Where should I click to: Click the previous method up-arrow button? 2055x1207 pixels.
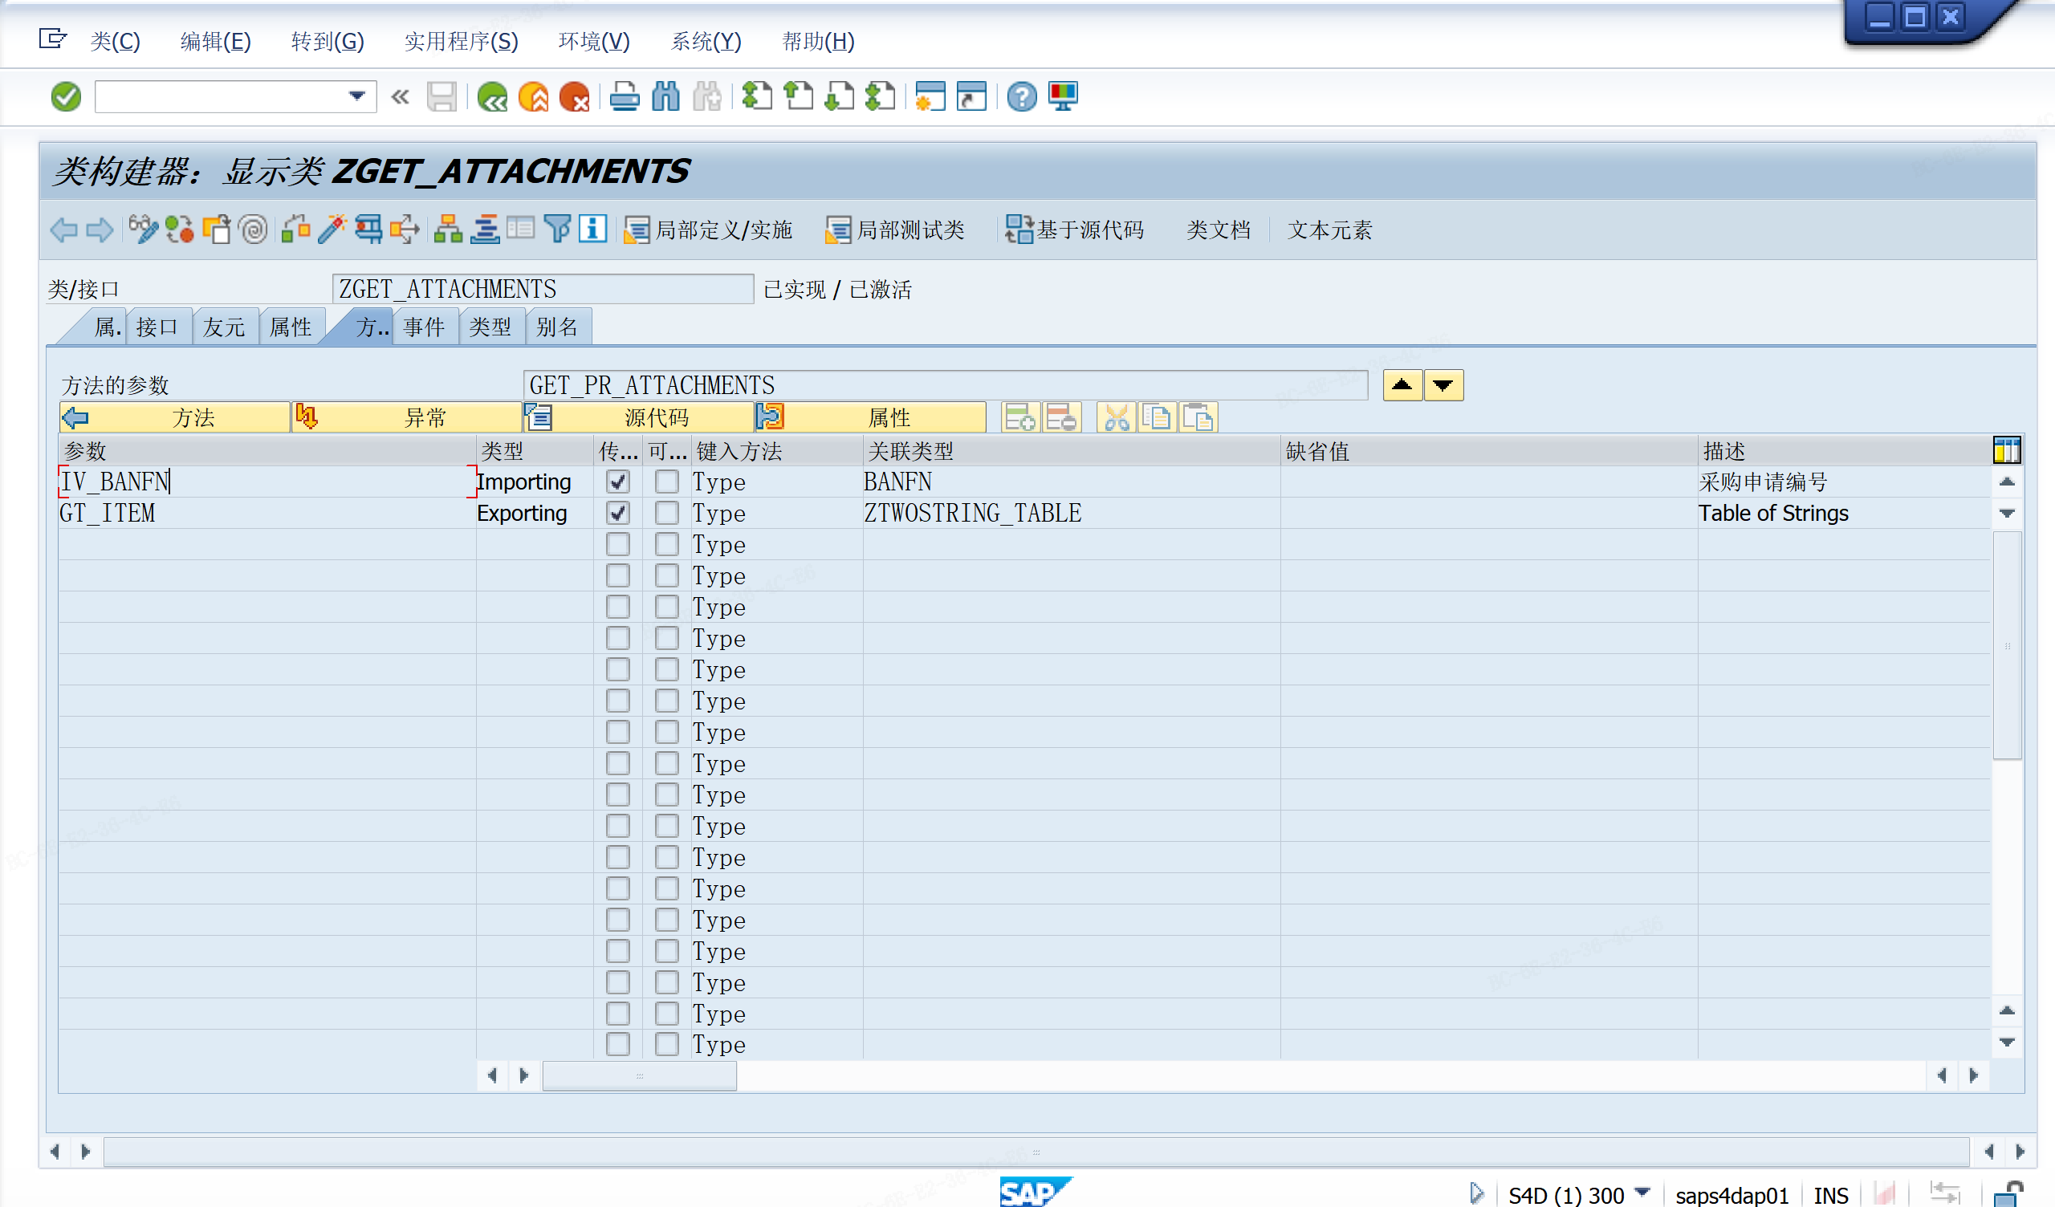(1402, 385)
